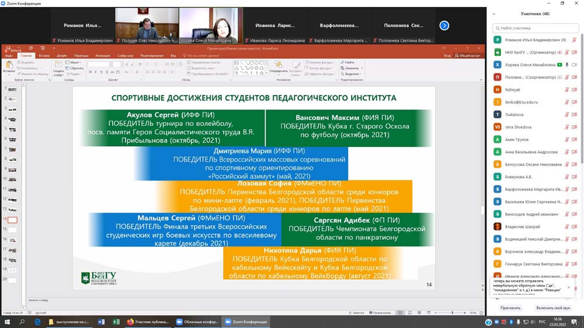
Task: Toggle camera icon for hizhnyak participant
Action: coord(575,90)
